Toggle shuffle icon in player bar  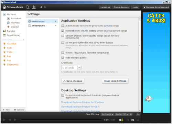[x=128, y=120]
